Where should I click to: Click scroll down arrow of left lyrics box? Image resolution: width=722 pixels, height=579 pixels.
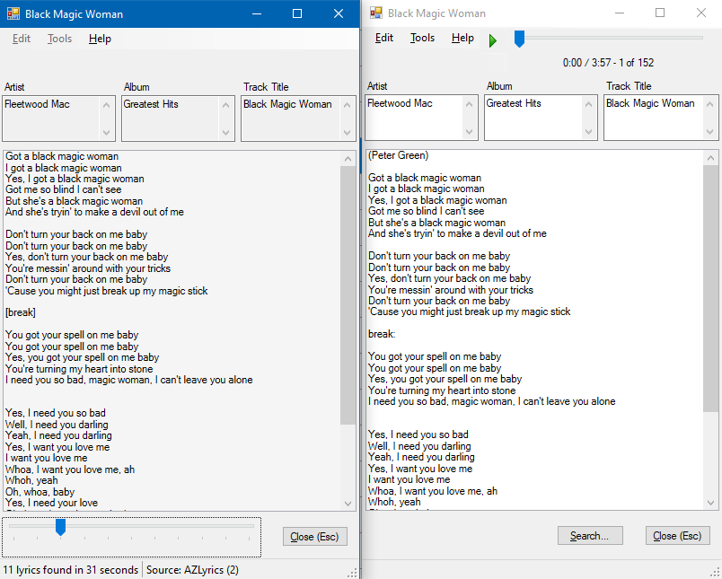[x=348, y=503]
